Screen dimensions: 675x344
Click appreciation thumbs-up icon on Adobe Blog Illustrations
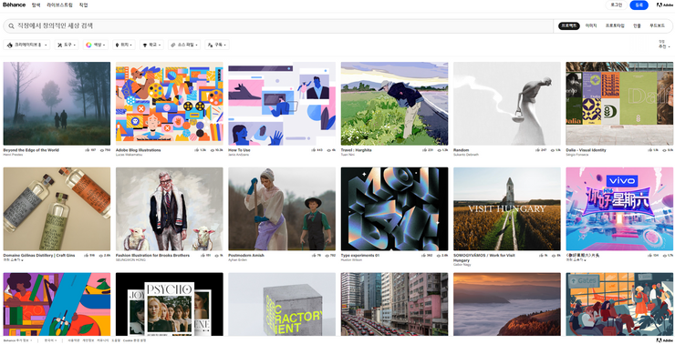197,150
